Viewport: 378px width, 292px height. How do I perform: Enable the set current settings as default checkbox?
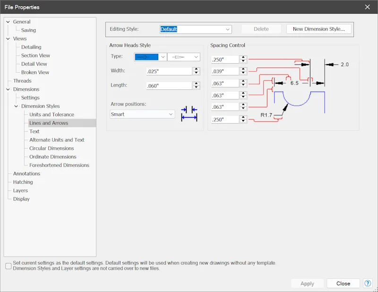(x=9, y=266)
